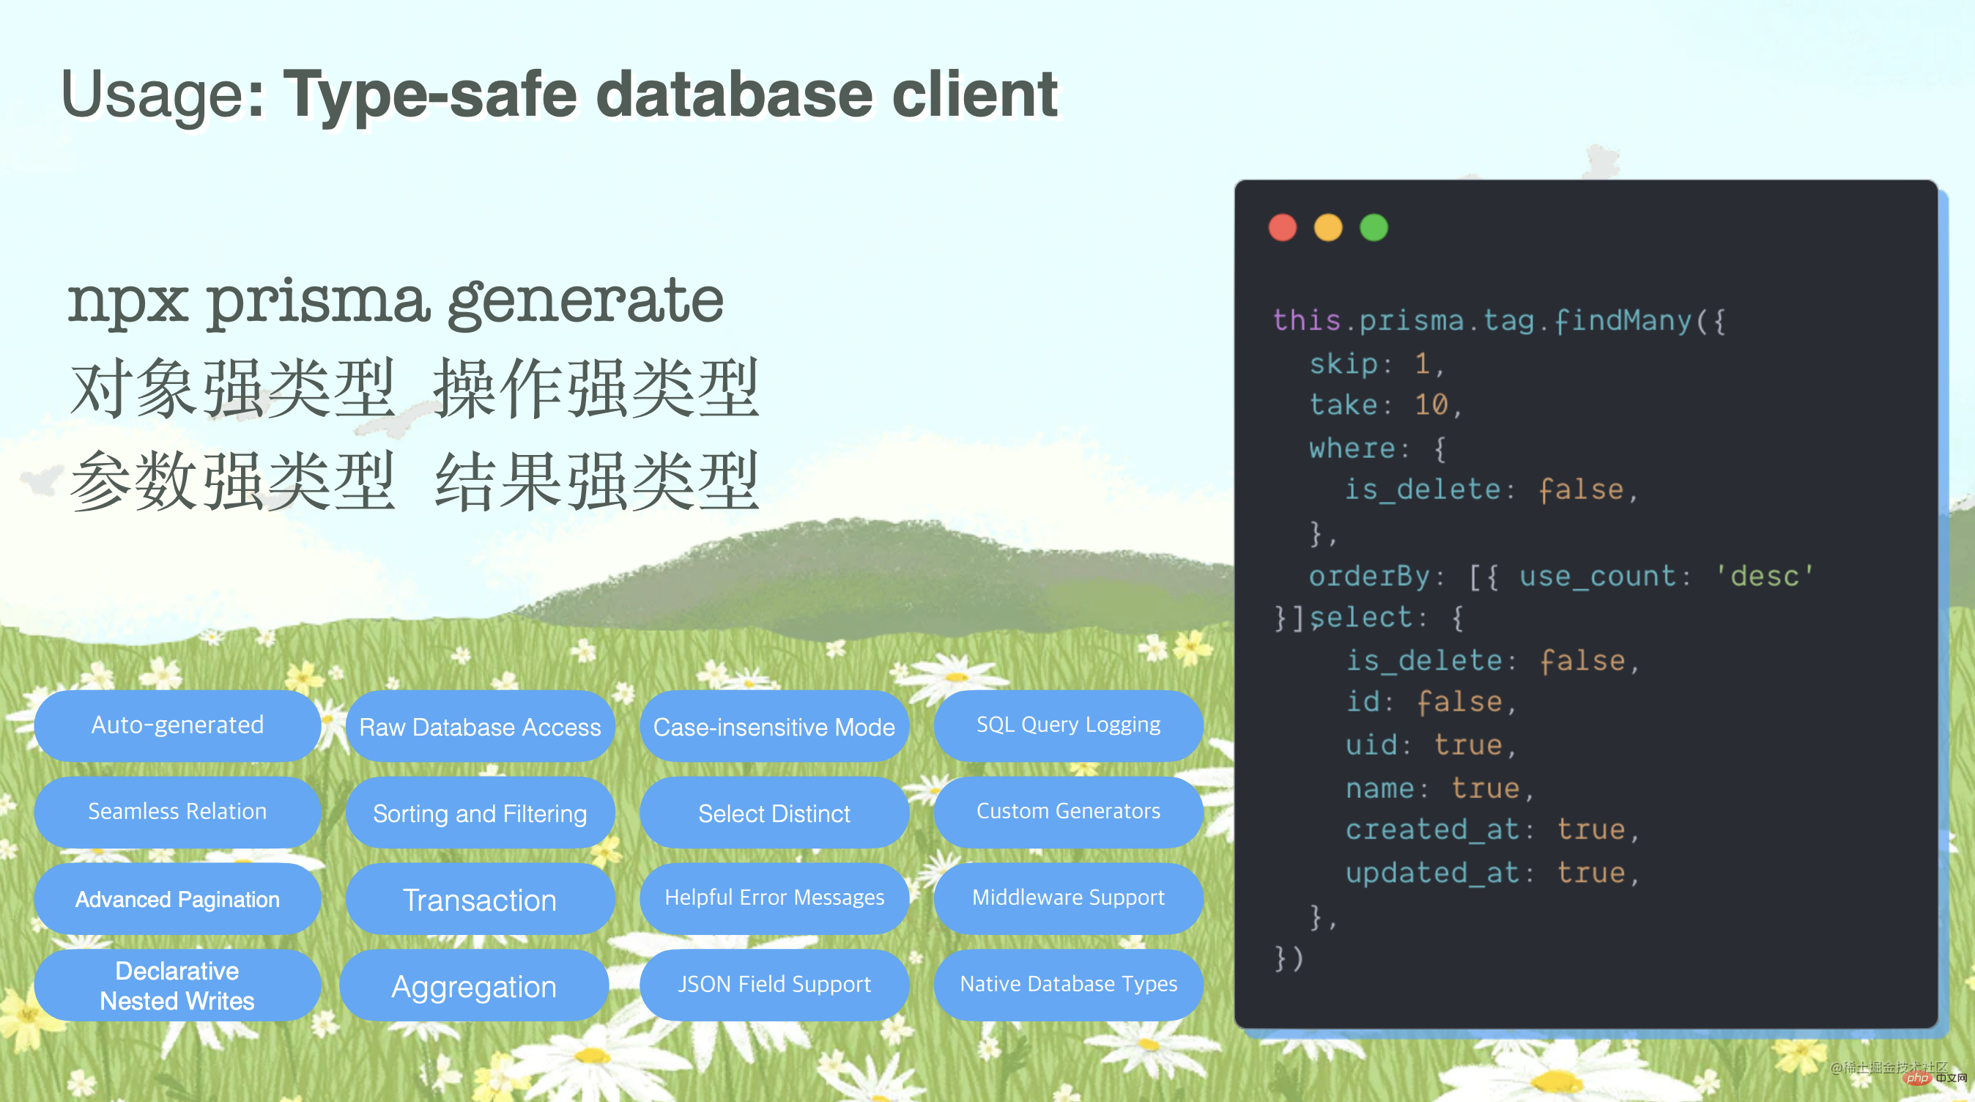Viewport: 1975px width, 1102px height.
Task: Select the Raw Database Access pill
Action: [480, 727]
